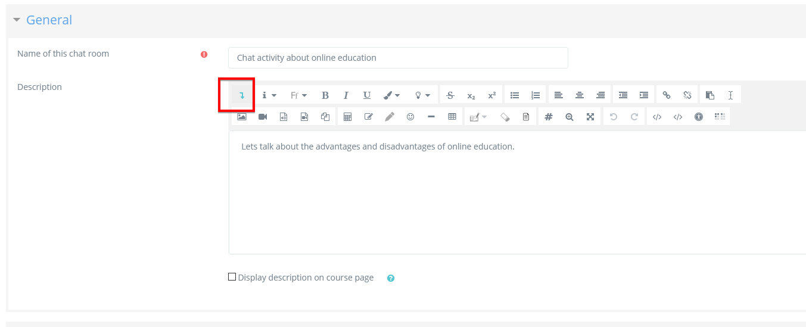Insert a link with the chain icon
The height and width of the screenshot is (327, 806).
(x=667, y=95)
